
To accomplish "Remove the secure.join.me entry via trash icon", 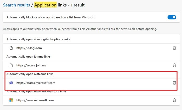I will point(174,65).
